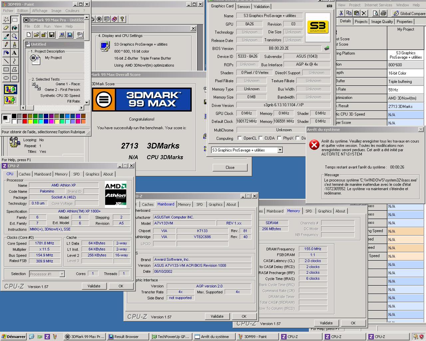Pick the black color from Paint palette
The height and width of the screenshot is (341, 426).
coord(14,116)
